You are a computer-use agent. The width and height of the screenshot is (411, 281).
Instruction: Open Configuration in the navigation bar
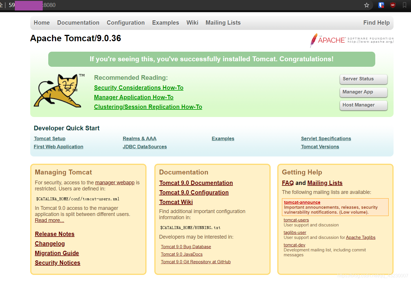126,23
